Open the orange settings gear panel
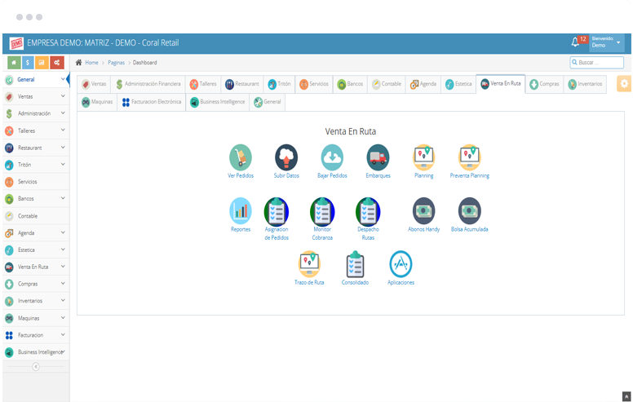633x402 pixels. click(x=624, y=83)
